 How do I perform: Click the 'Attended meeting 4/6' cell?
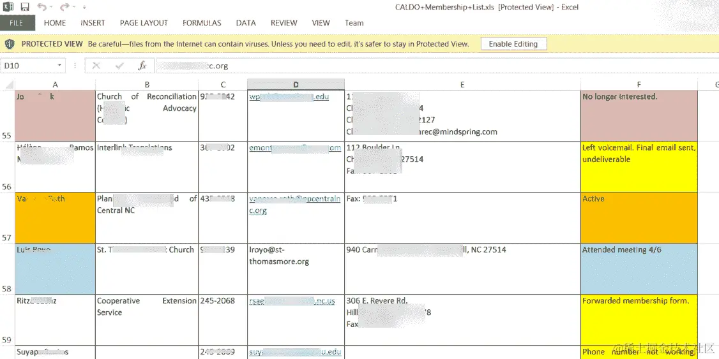click(639, 269)
